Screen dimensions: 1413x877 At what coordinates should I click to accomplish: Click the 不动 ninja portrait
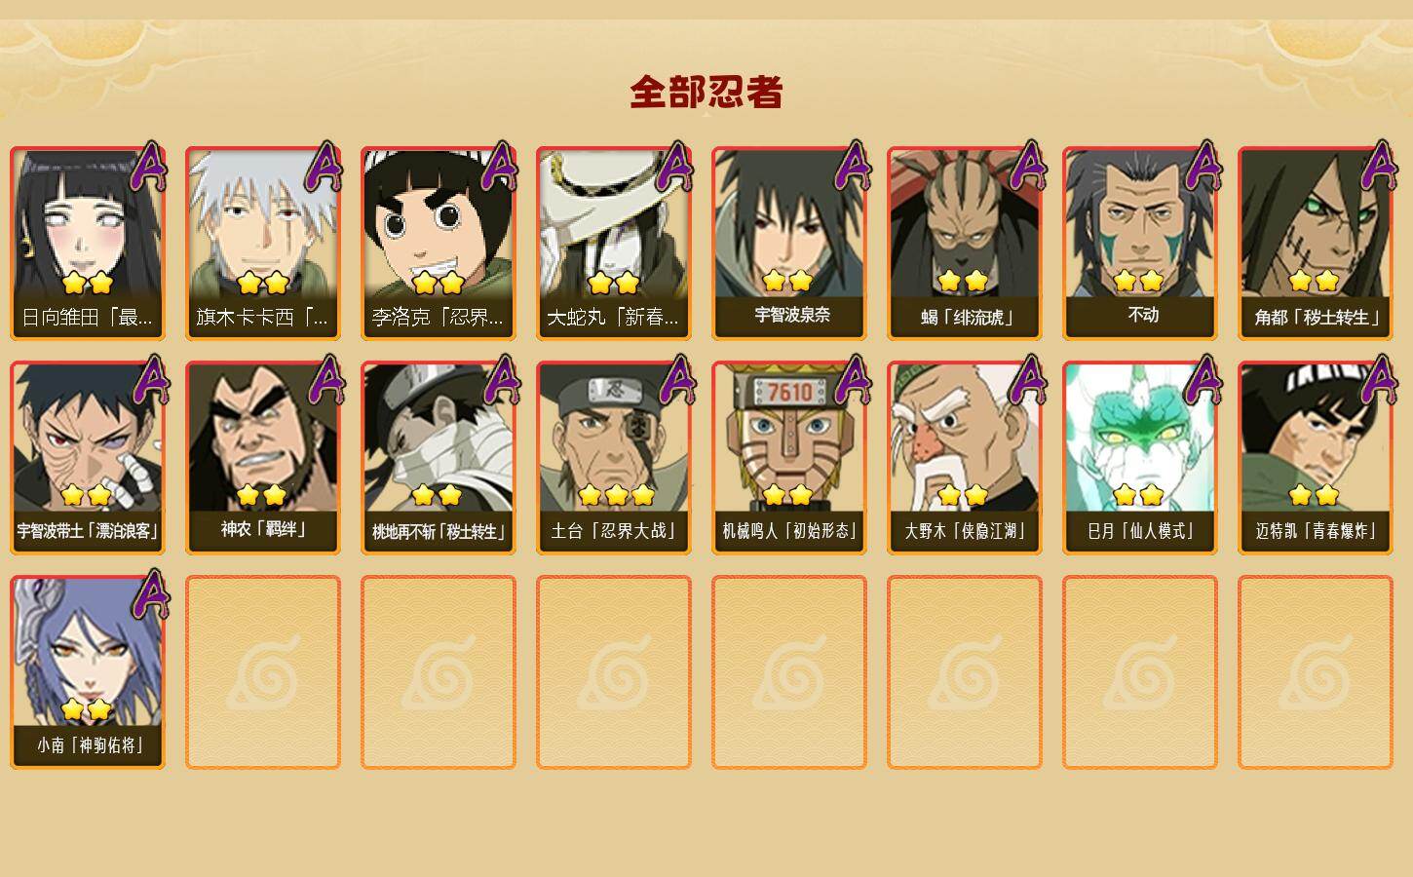(1140, 243)
